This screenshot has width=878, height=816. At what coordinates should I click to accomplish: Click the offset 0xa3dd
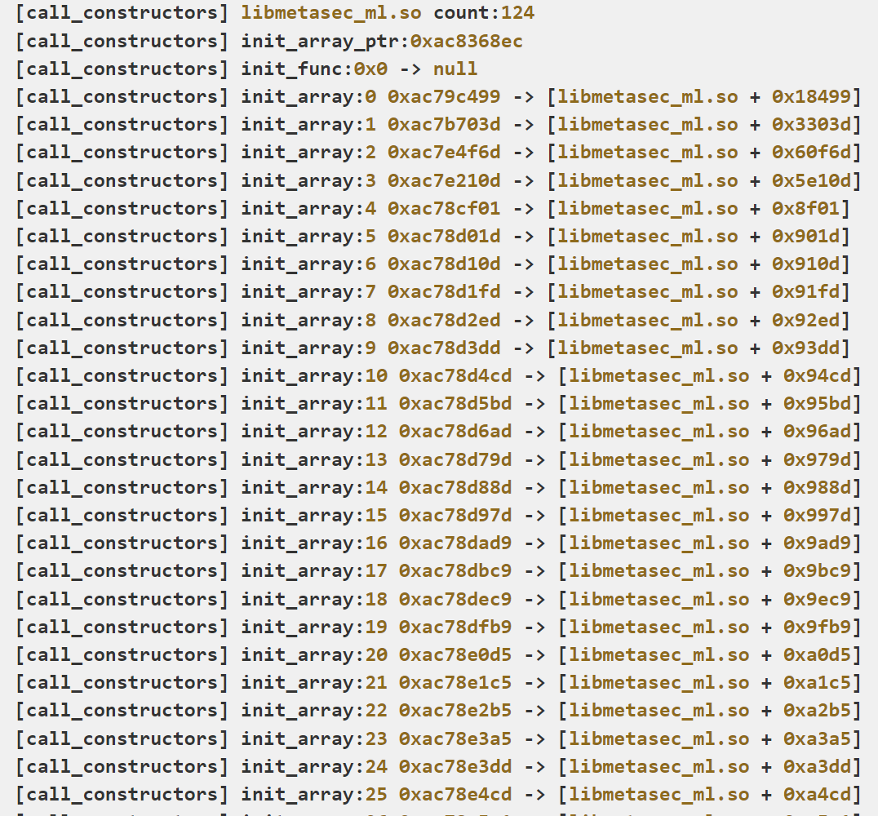818,766
